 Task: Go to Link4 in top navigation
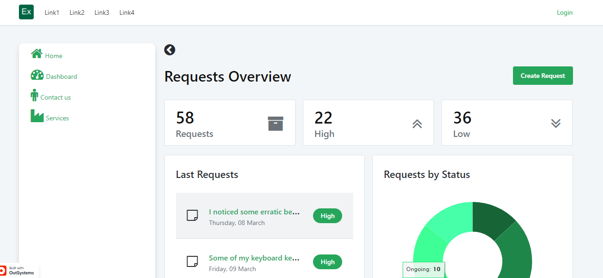127,12
